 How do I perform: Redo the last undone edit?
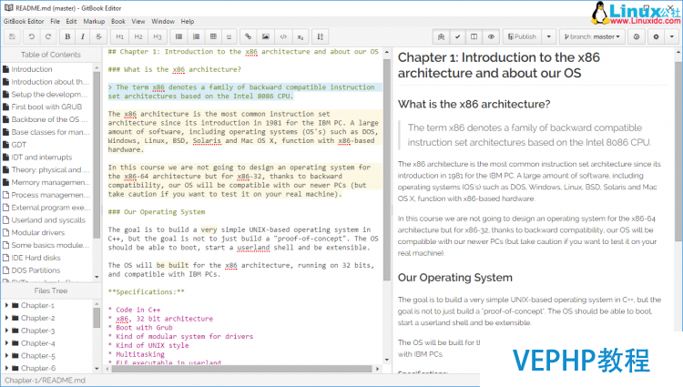[48, 37]
